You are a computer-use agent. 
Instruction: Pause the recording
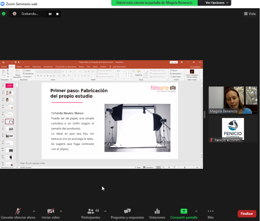(x=50, y=14)
